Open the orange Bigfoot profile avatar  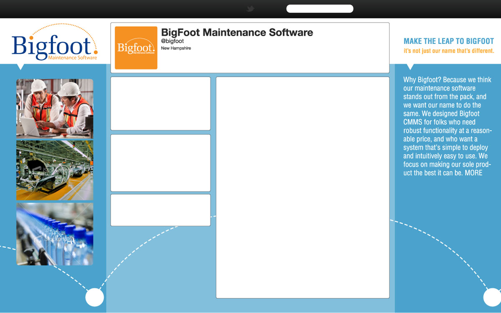tap(136, 48)
